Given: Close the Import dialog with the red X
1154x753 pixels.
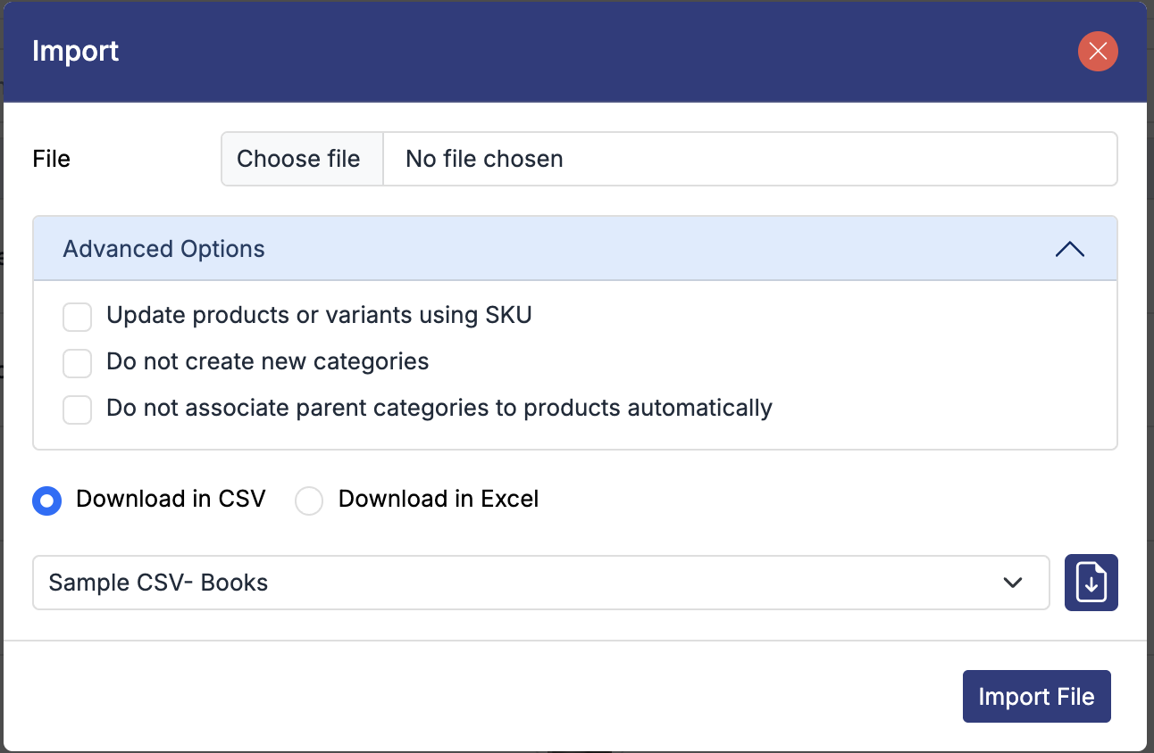Looking at the screenshot, I should click(1098, 52).
